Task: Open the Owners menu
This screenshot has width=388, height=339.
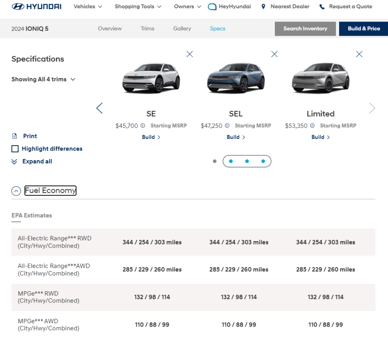Action: pos(187,7)
